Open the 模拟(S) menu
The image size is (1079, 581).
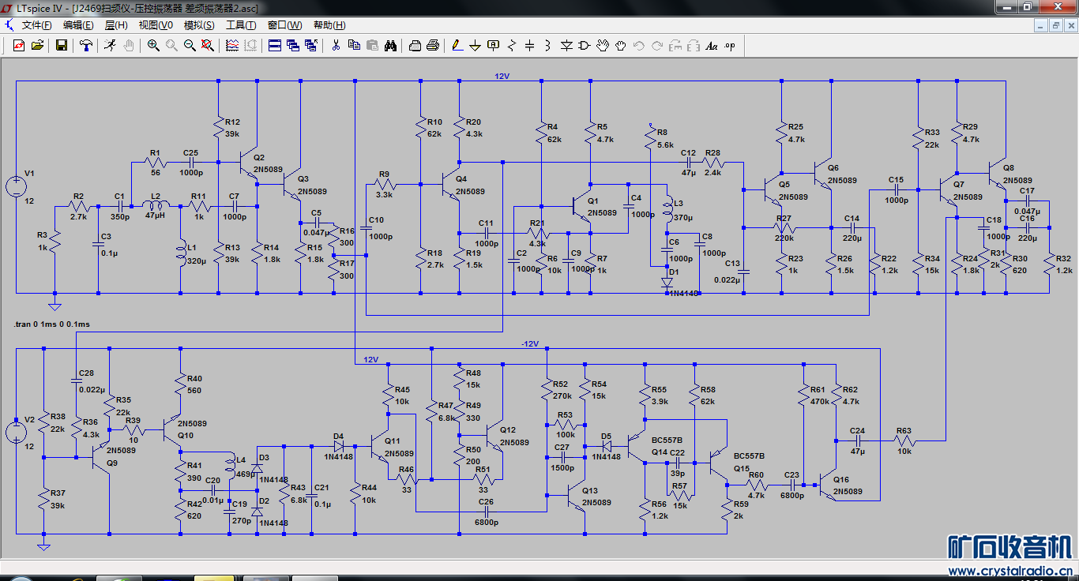(199, 25)
